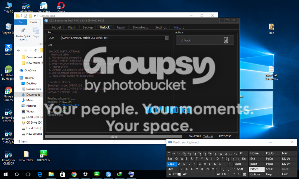Viewport: 299px width, 179px height.
Task: Open Microsoft Edge from the taskbar
Action: [40, 174]
